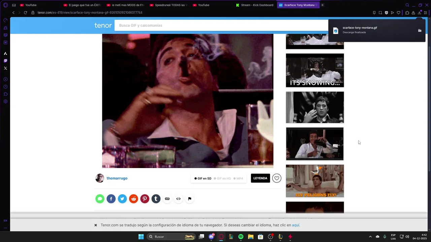
Task: Favorite the GIF with heart button
Action: (277, 178)
